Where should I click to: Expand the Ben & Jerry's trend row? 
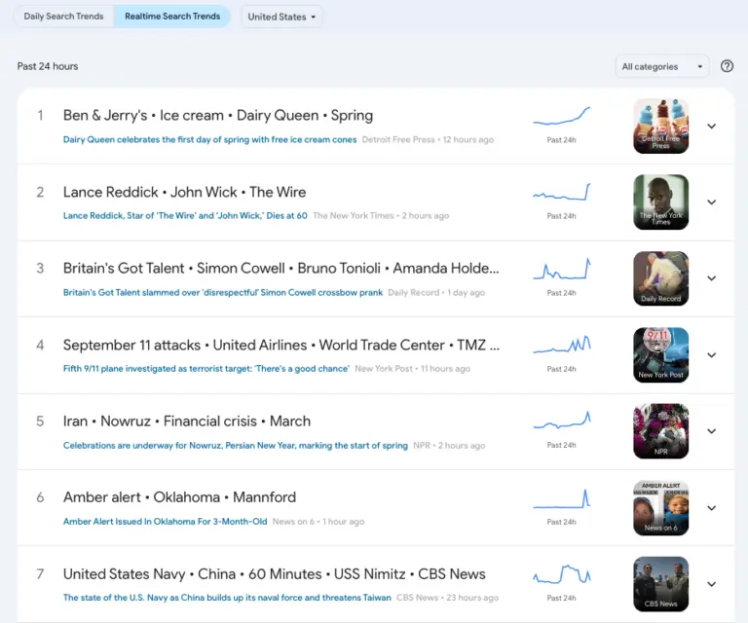point(711,127)
